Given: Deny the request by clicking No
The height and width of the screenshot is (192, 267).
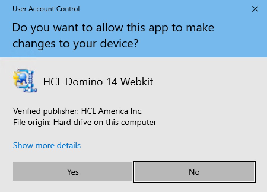Looking at the screenshot, I should (194, 172).
